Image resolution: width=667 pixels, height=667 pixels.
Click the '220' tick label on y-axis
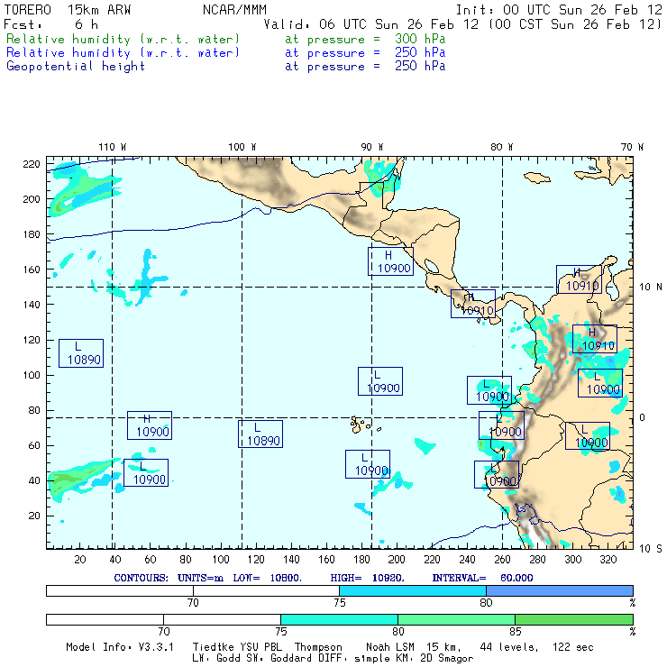click(32, 164)
